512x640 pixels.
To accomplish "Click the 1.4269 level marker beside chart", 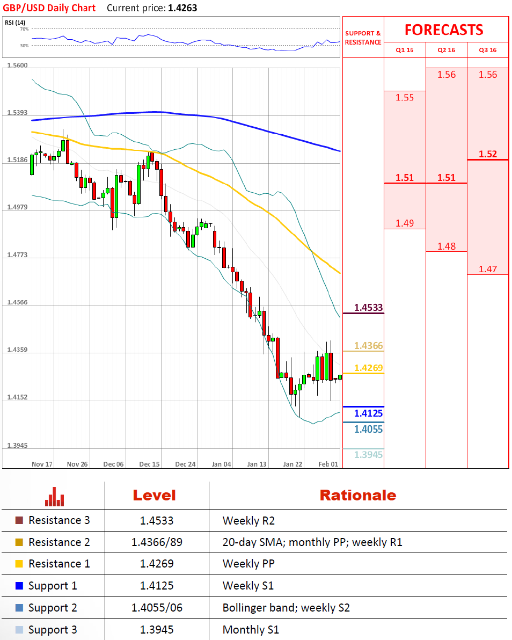I will [x=368, y=368].
